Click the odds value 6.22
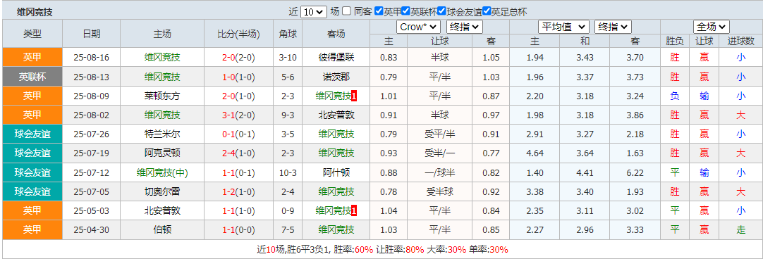Image resolution: width=763 pixels, height=259 pixels. [635, 172]
